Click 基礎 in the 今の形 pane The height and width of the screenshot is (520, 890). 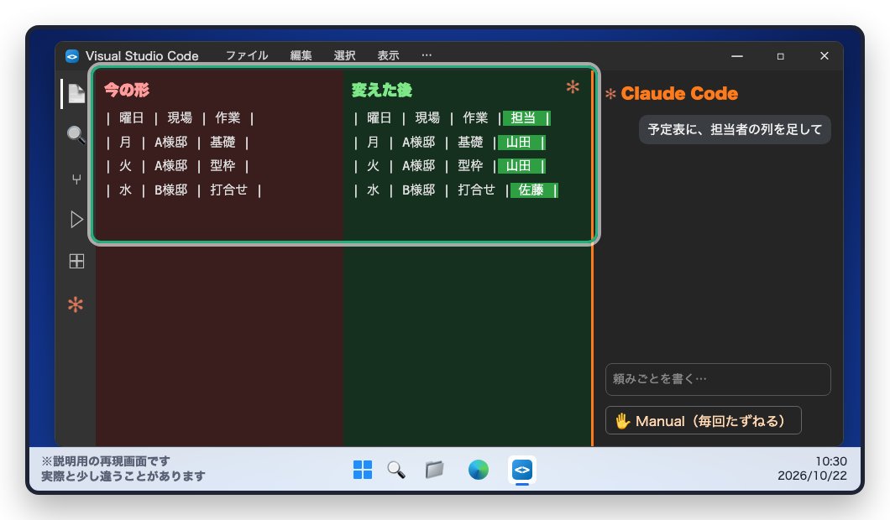[x=222, y=142]
